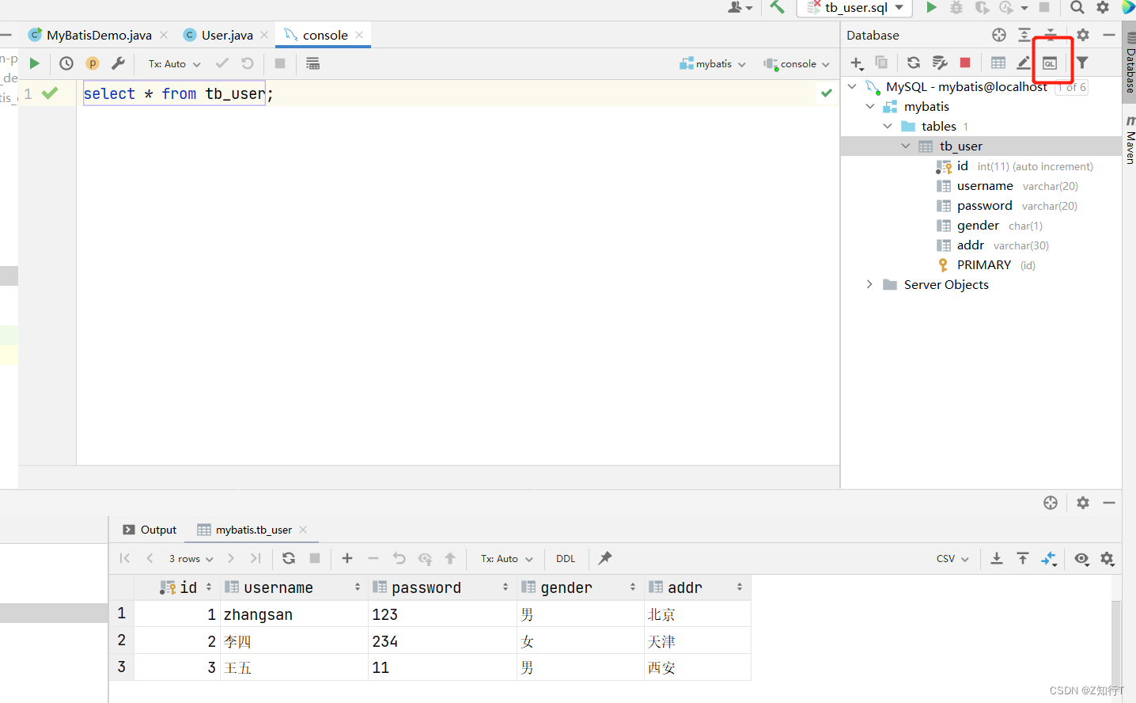Click the red stop/disconnect icon in Database panel

coord(965,63)
